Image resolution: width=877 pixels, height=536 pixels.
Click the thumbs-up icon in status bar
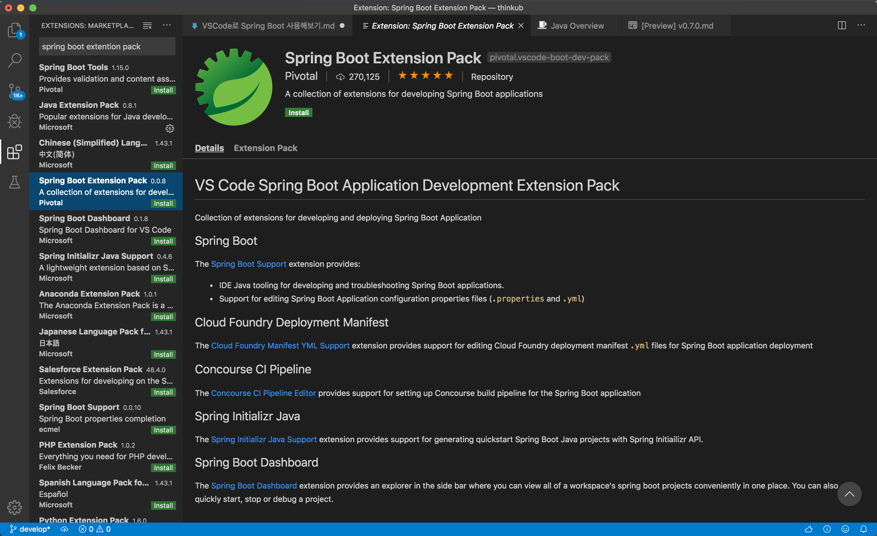point(809,529)
